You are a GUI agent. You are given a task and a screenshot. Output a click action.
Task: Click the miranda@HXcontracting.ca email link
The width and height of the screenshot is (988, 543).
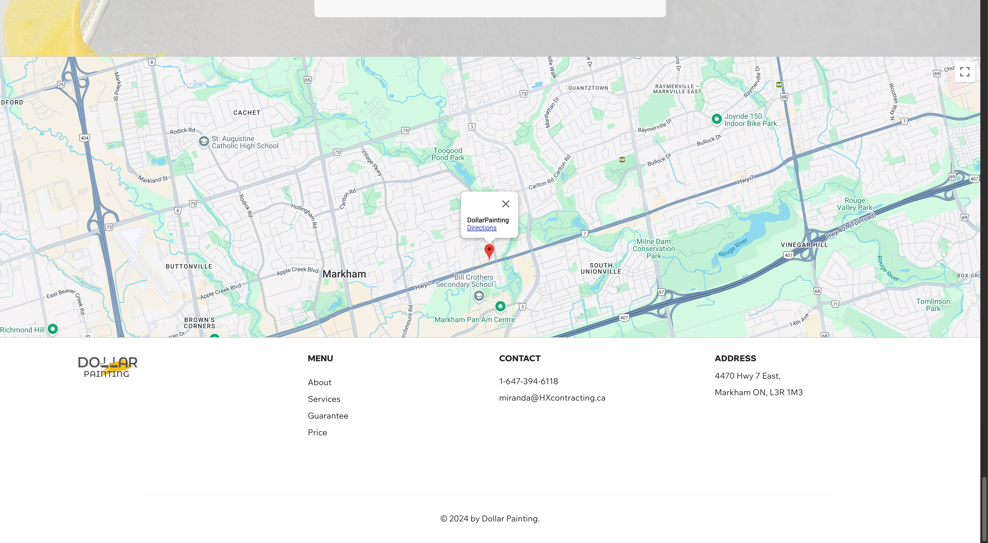point(552,398)
